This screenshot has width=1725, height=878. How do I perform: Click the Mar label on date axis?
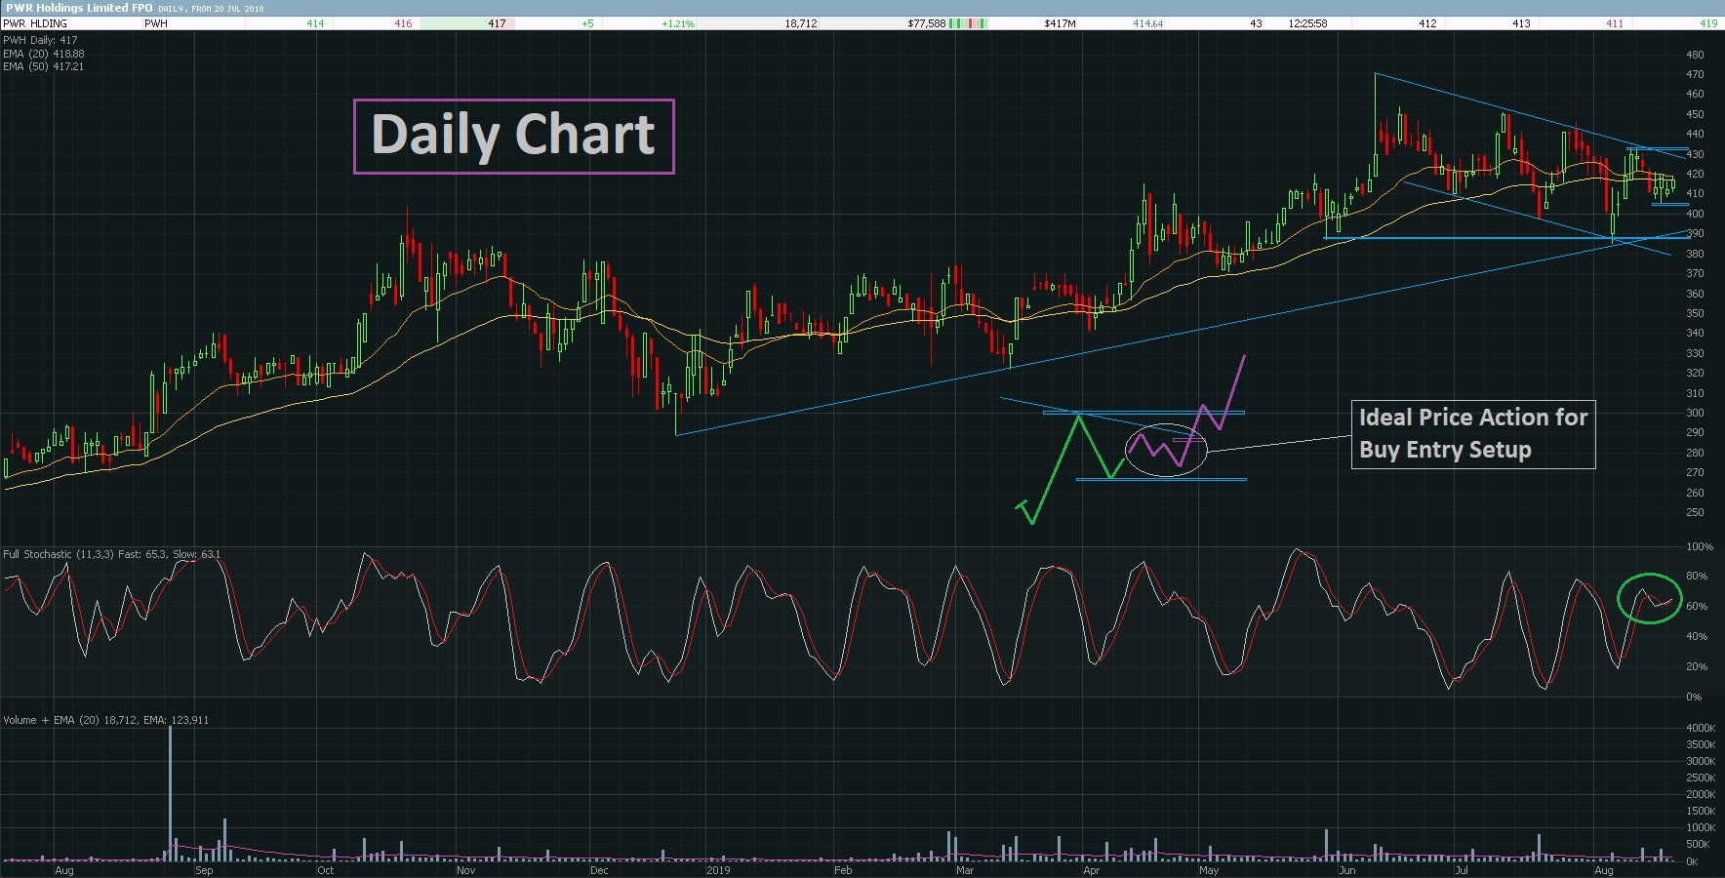964,870
